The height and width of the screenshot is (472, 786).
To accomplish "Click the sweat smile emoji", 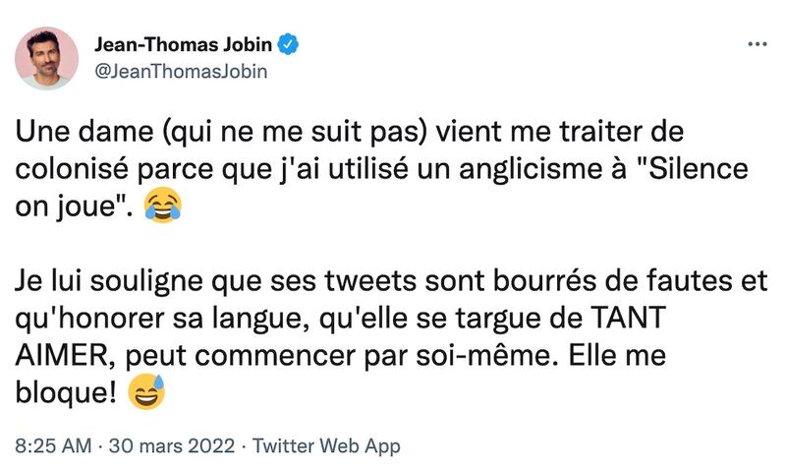I will click(145, 392).
